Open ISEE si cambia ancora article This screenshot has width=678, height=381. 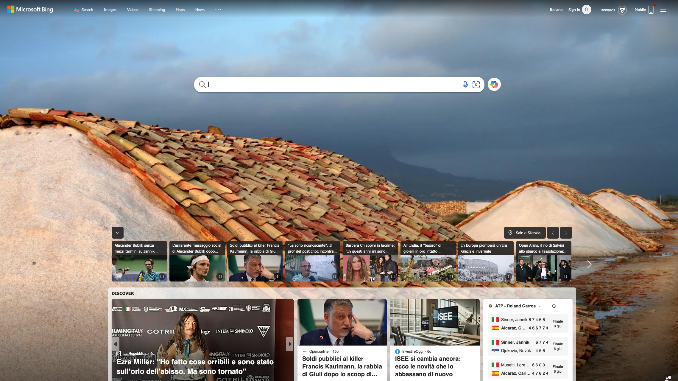[428, 366]
